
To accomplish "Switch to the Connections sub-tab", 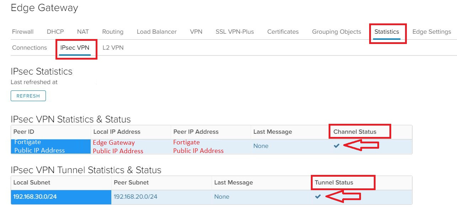I will click(30, 48).
